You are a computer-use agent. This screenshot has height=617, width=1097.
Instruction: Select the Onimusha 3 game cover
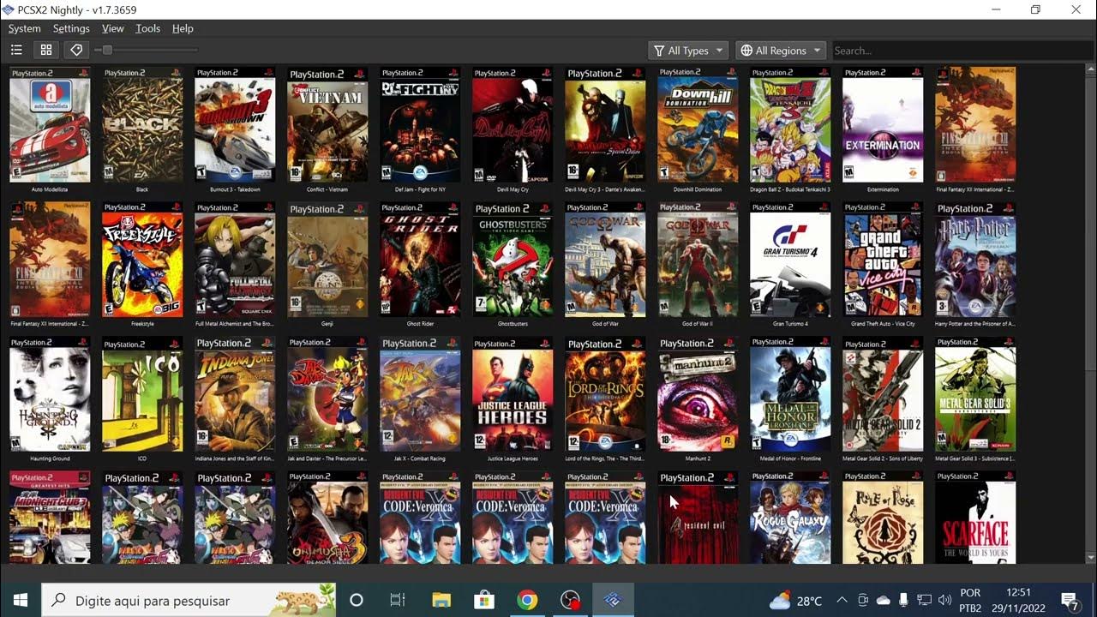point(327,518)
